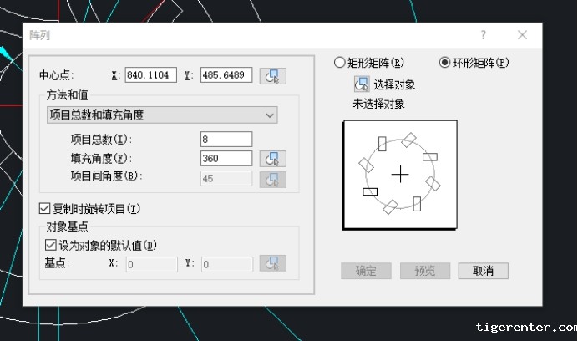Click center point Y field 485.6489

click(x=226, y=75)
